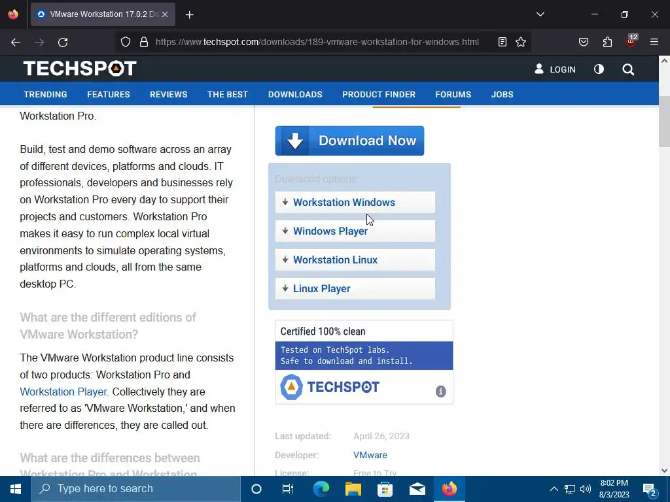This screenshot has width=670, height=502.
Task: Open Microsoft Store from taskbar
Action: pyautogui.click(x=385, y=489)
